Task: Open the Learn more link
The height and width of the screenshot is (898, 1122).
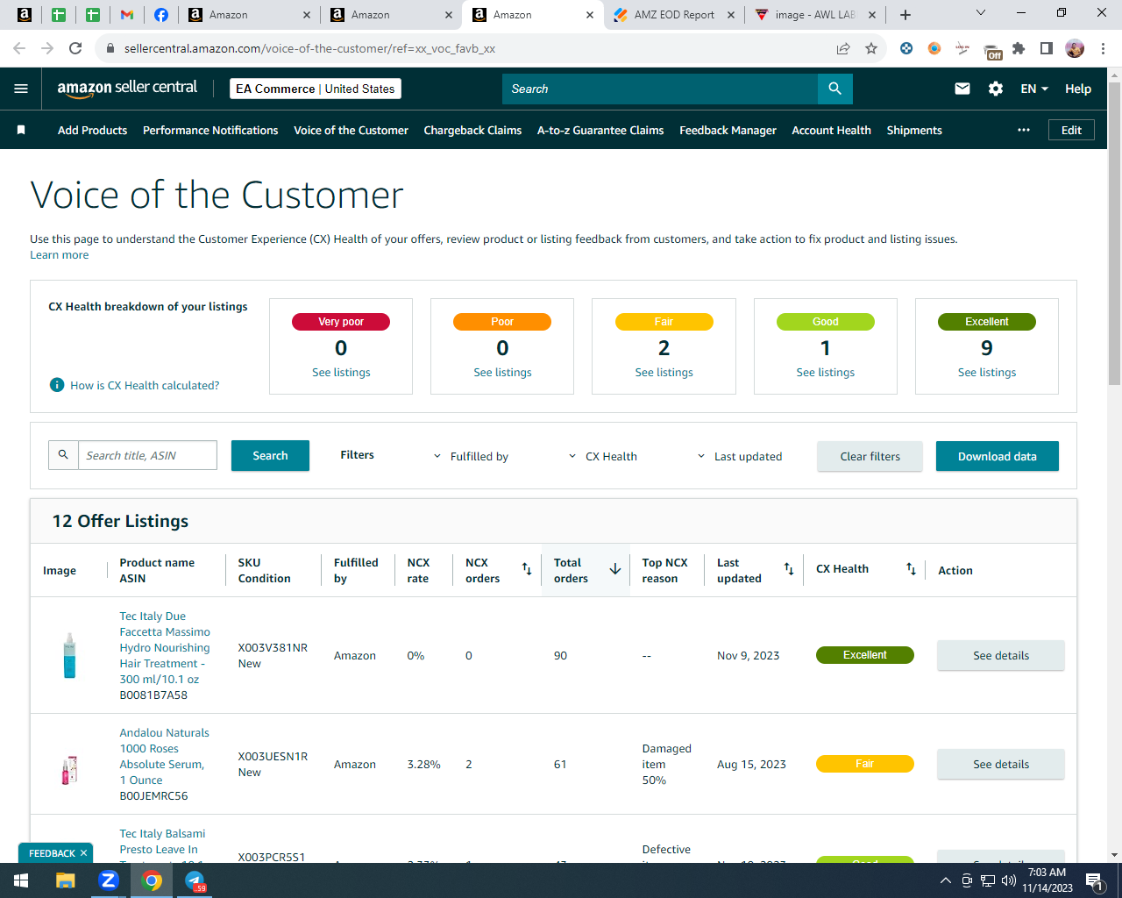Action: [60, 254]
